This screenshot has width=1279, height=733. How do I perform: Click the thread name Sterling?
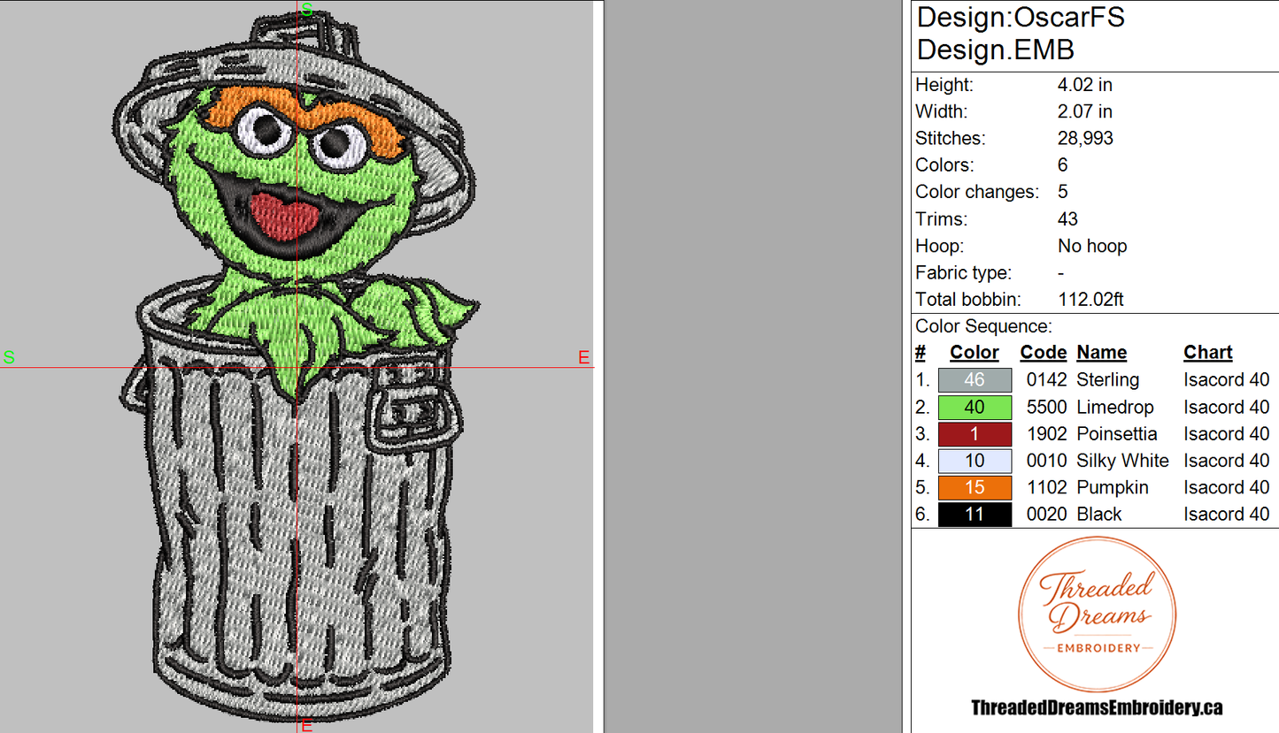pyautogui.click(x=1108, y=380)
